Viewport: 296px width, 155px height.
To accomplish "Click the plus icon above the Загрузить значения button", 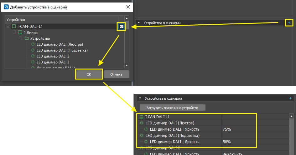I will point(290,98).
